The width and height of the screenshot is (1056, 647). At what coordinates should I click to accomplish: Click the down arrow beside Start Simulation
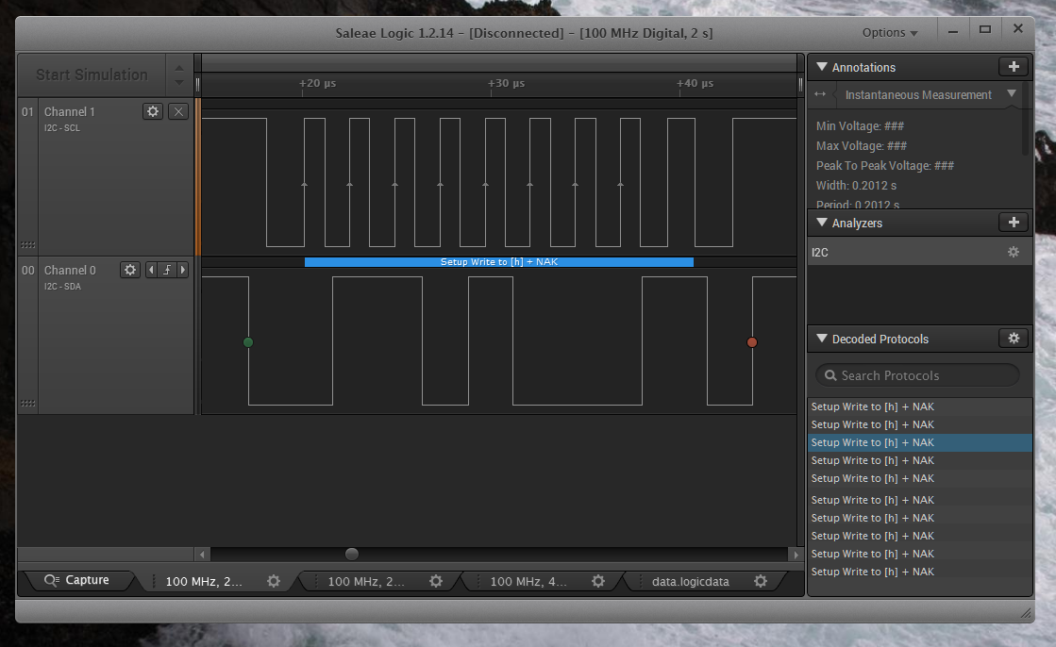pyautogui.click(x=179, y=82)
